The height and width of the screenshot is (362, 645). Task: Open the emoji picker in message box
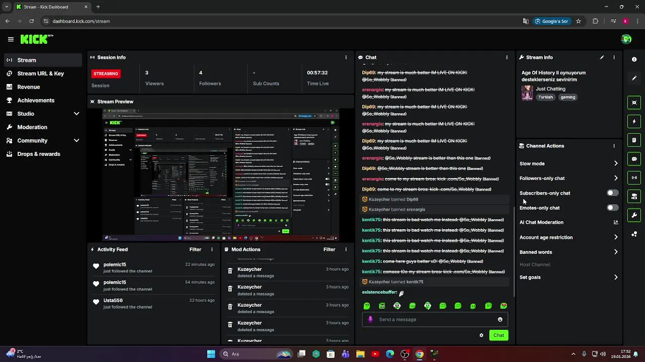[500, 319]
